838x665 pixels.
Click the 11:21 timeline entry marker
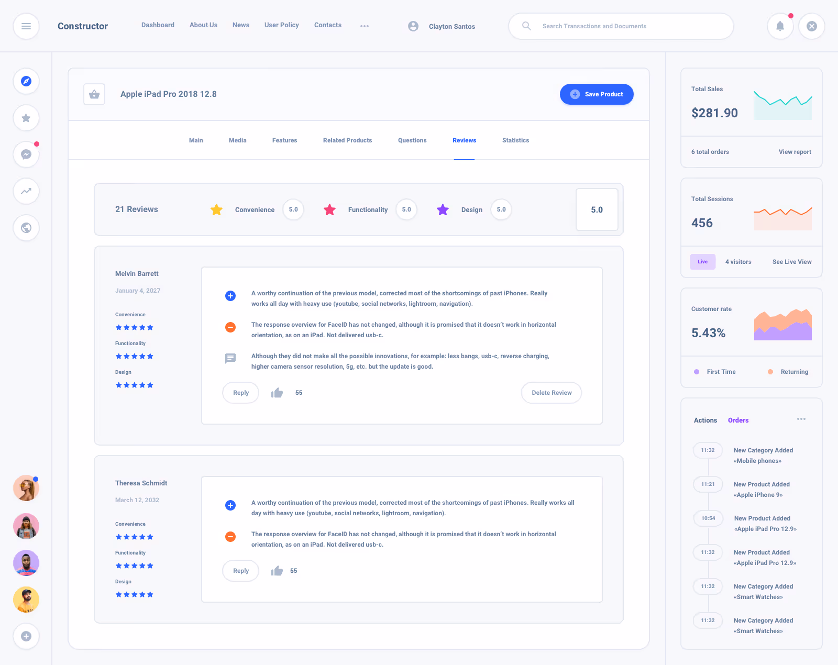coord(708,484)
